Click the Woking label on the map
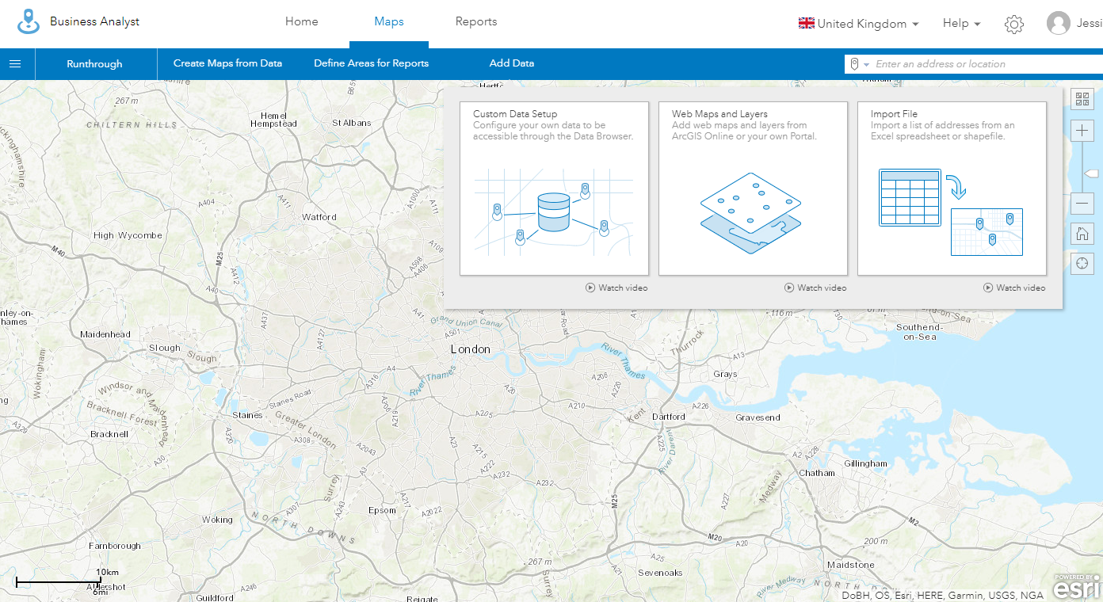Image resolution: width=1103 pixels, height=602 pixels. tap(217, 520)
